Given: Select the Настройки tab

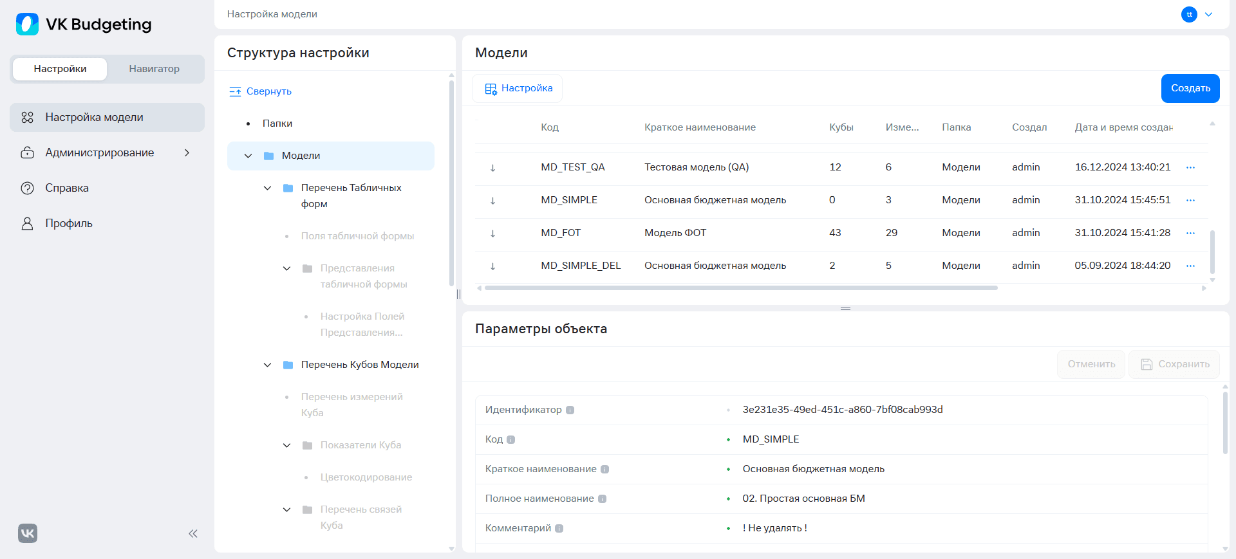Looking at the screenshot, I should pos(61,69).
